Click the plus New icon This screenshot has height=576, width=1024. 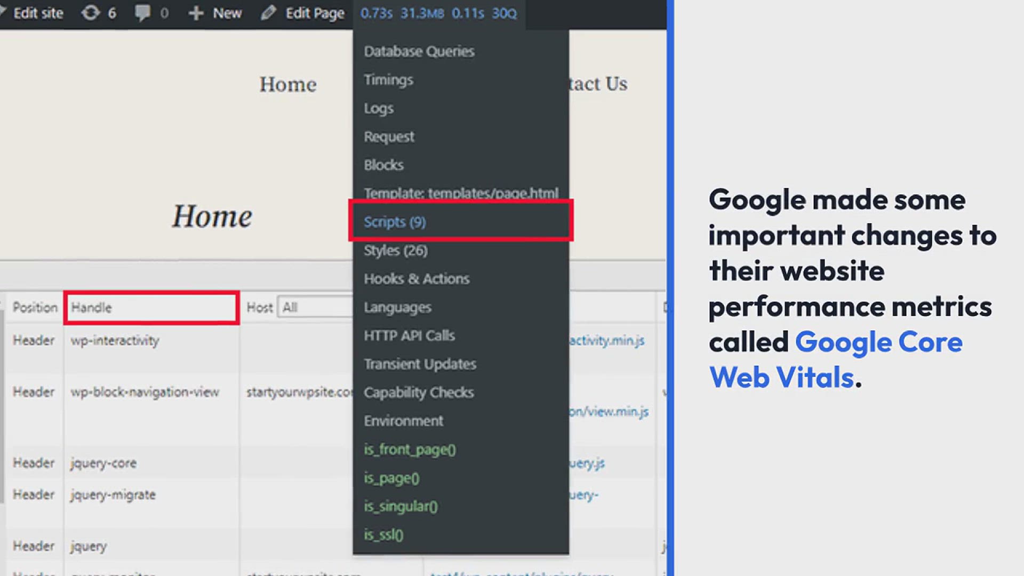point(196,13)
